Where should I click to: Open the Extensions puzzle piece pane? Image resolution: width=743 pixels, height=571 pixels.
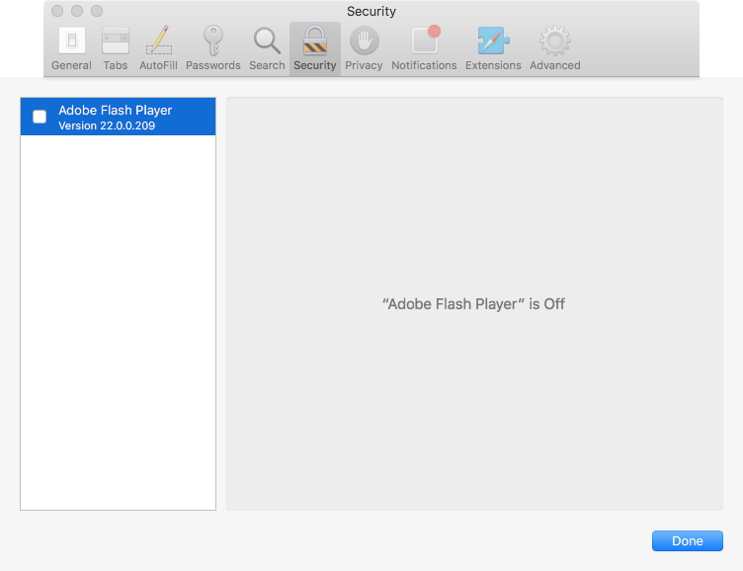point(493,48)
